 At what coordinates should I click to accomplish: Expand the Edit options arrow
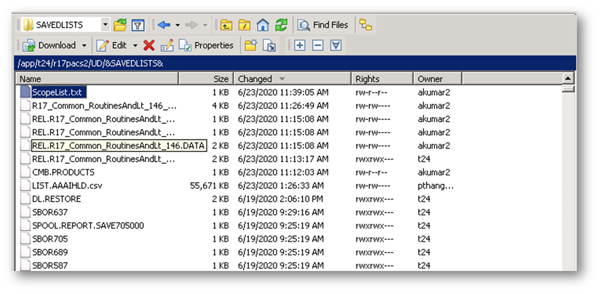coord(135,46)
